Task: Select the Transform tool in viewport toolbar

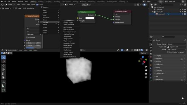Action: tap(3, 78)
